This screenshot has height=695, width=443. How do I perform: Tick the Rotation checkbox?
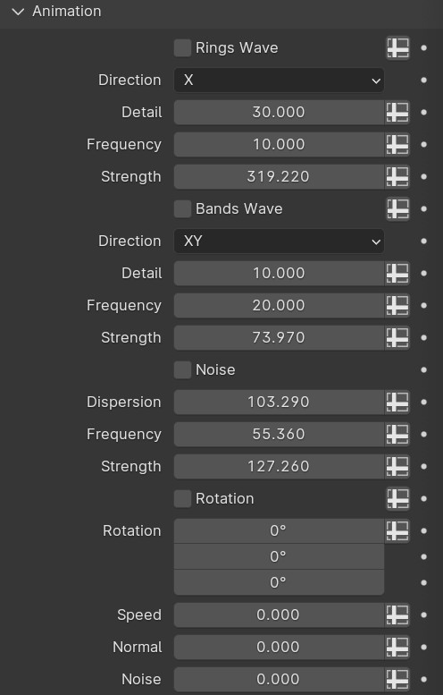[182, 498]
